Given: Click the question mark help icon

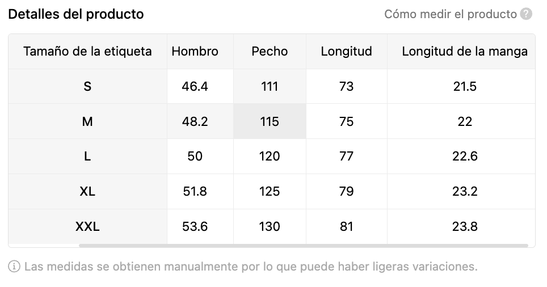Looking at the screenshot, I should point(526,14).
